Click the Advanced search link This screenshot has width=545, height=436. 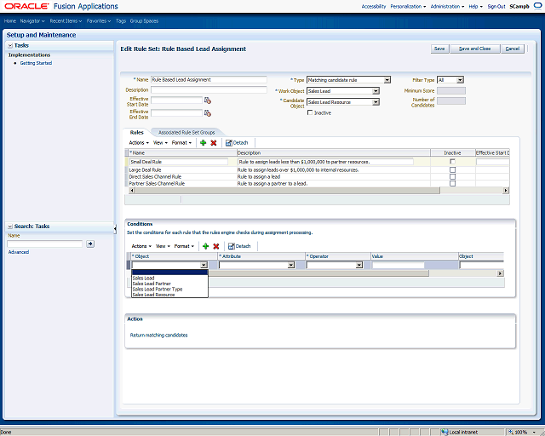(19, 252)
